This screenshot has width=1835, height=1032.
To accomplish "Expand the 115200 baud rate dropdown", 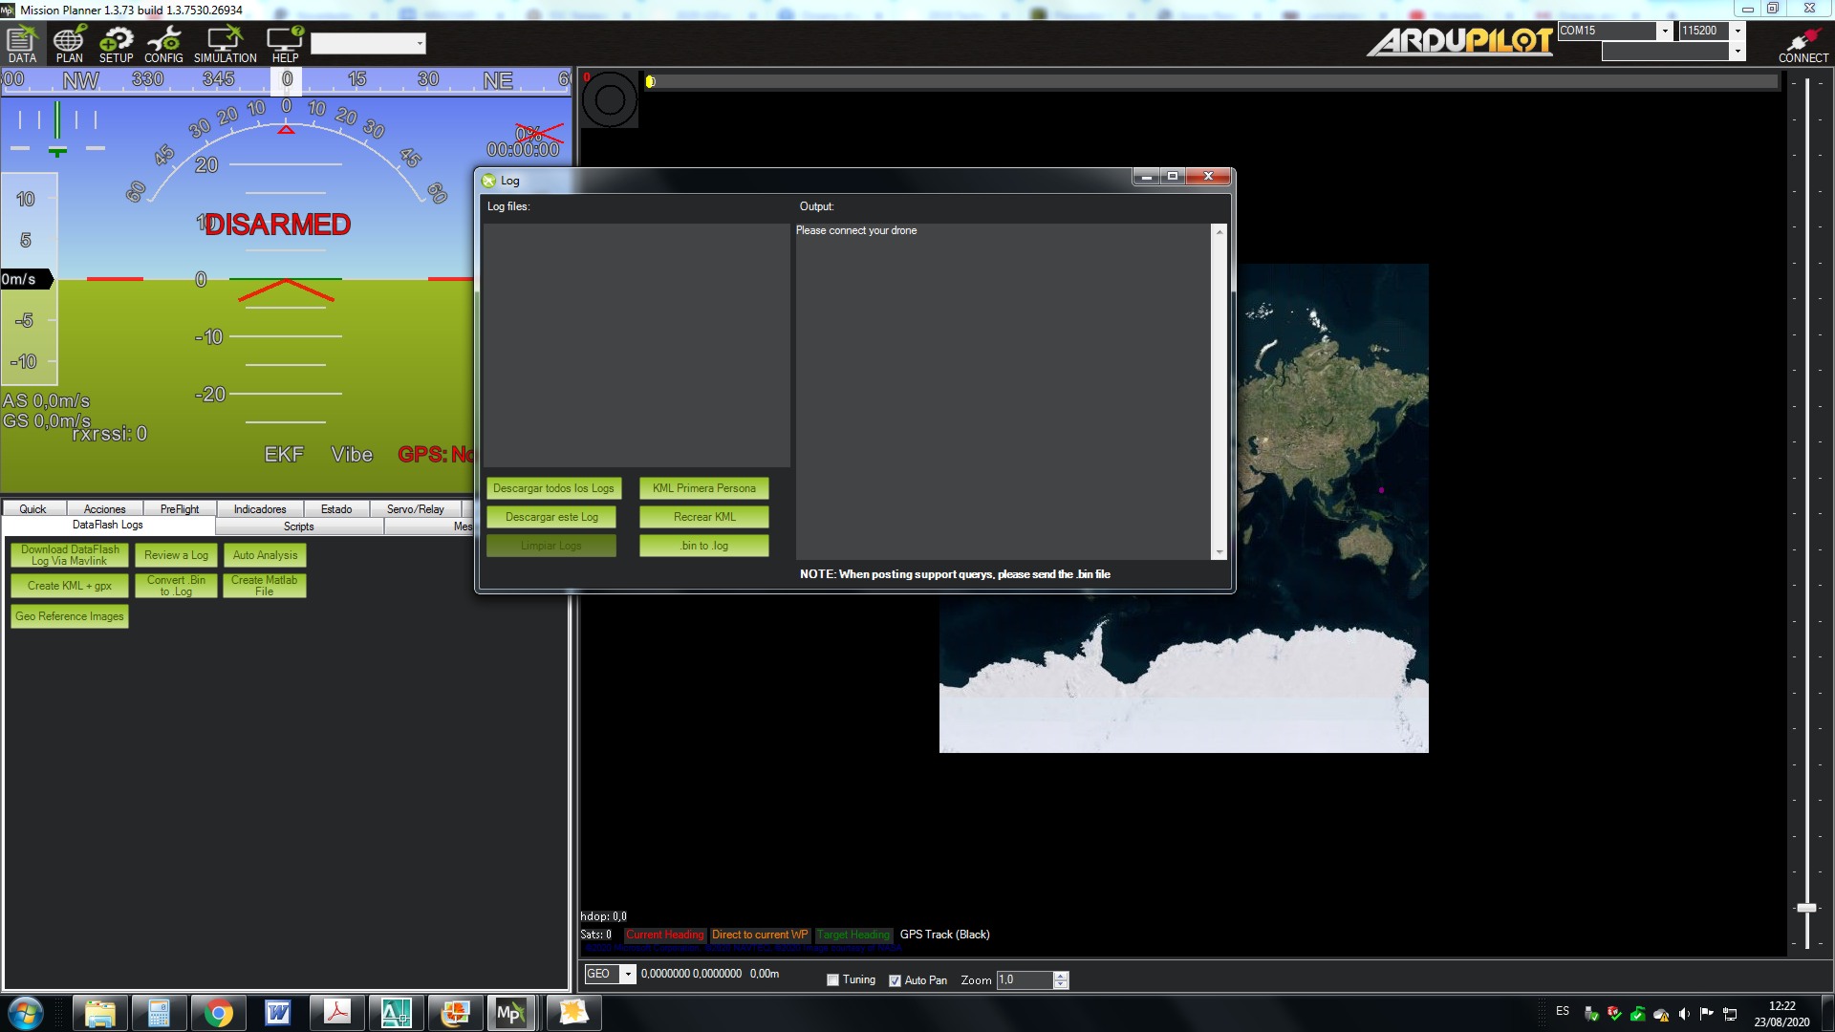I will [x=1738, y=31].
